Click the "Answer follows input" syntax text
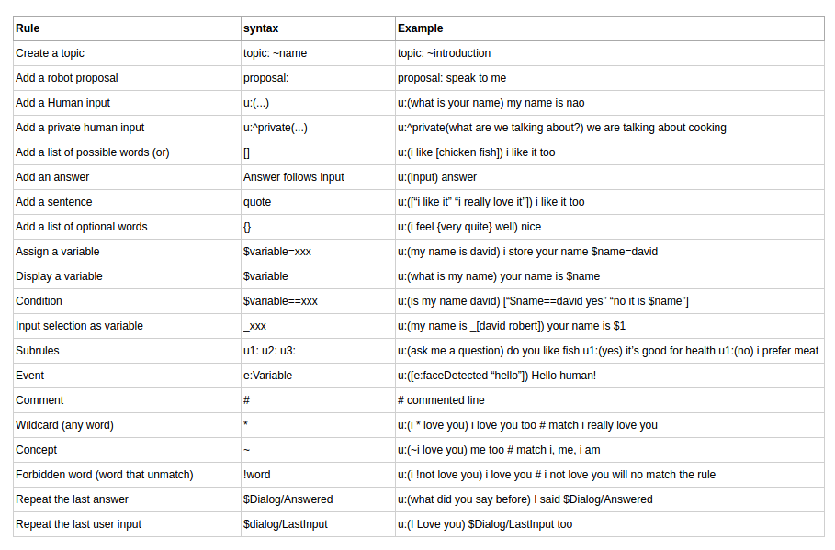Screen dimensions: 835x550 [x=293, y=177]
